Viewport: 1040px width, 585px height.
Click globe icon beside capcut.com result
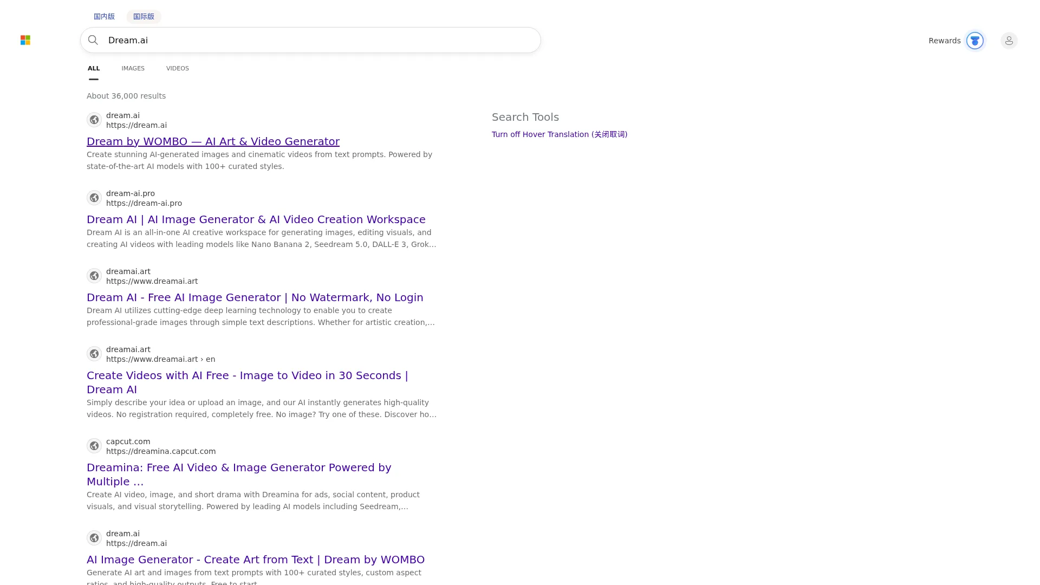click(94, 446)
